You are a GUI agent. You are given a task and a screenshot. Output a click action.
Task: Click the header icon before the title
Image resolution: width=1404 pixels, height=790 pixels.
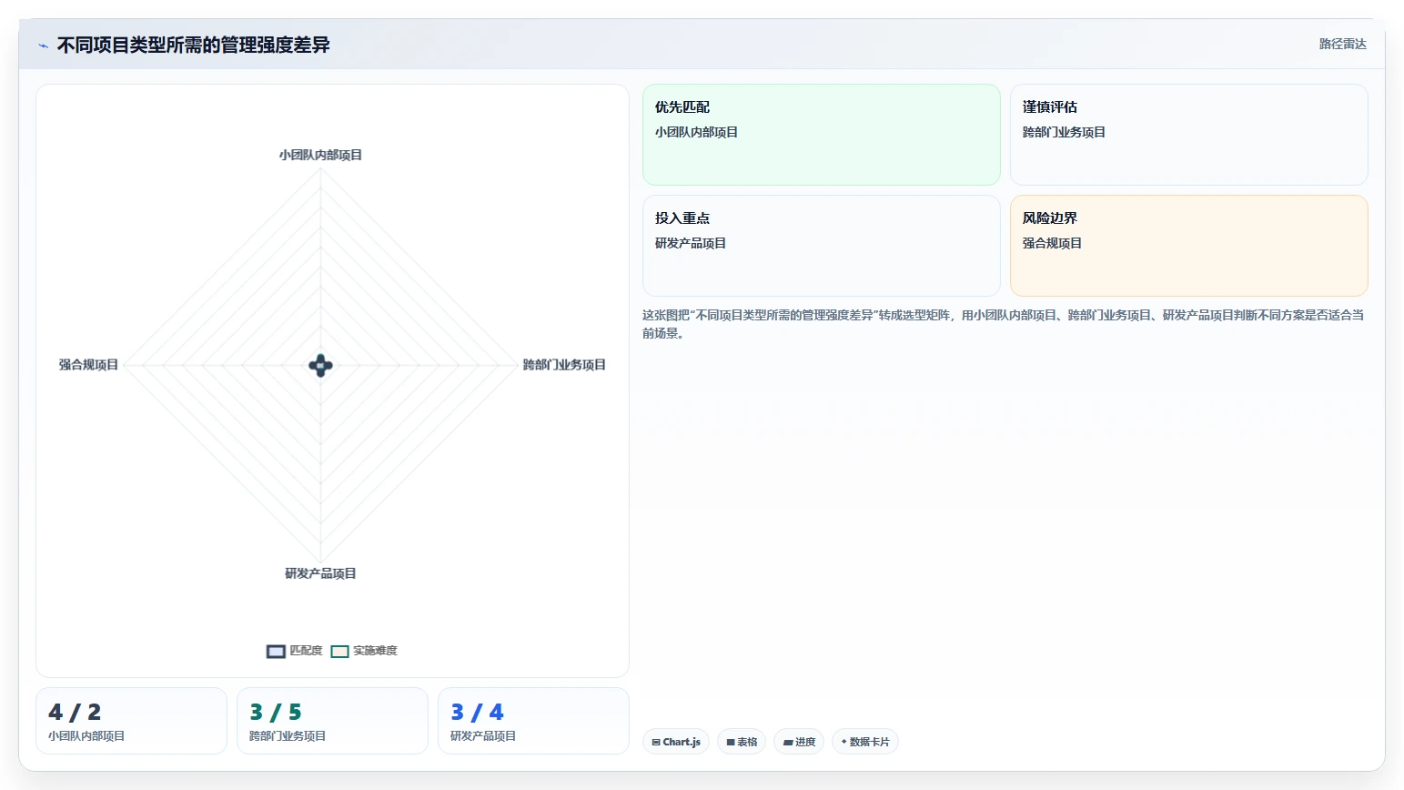43,46
